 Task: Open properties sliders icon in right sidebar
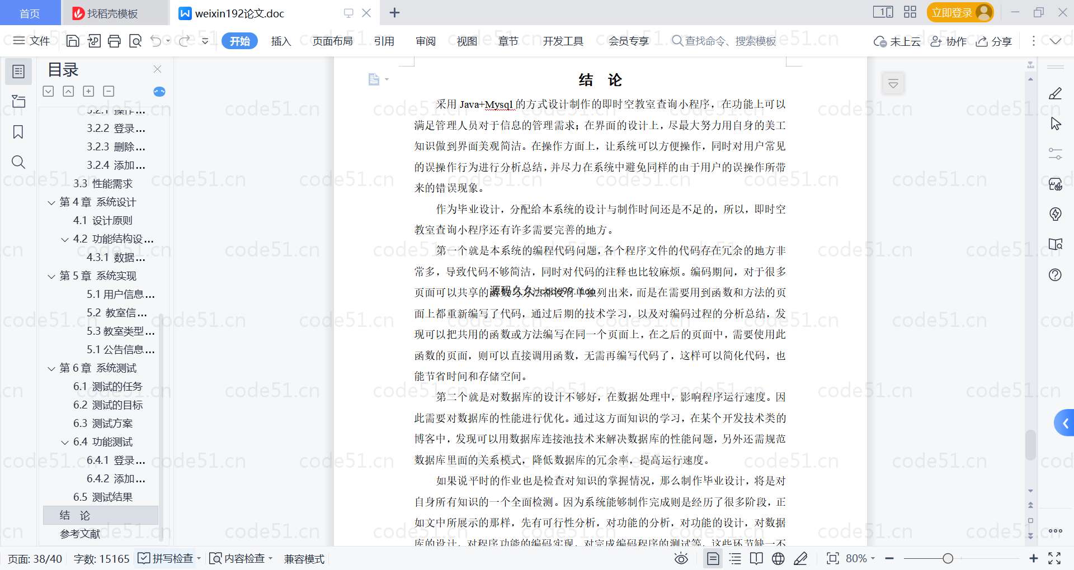[x=1056, y=154]
